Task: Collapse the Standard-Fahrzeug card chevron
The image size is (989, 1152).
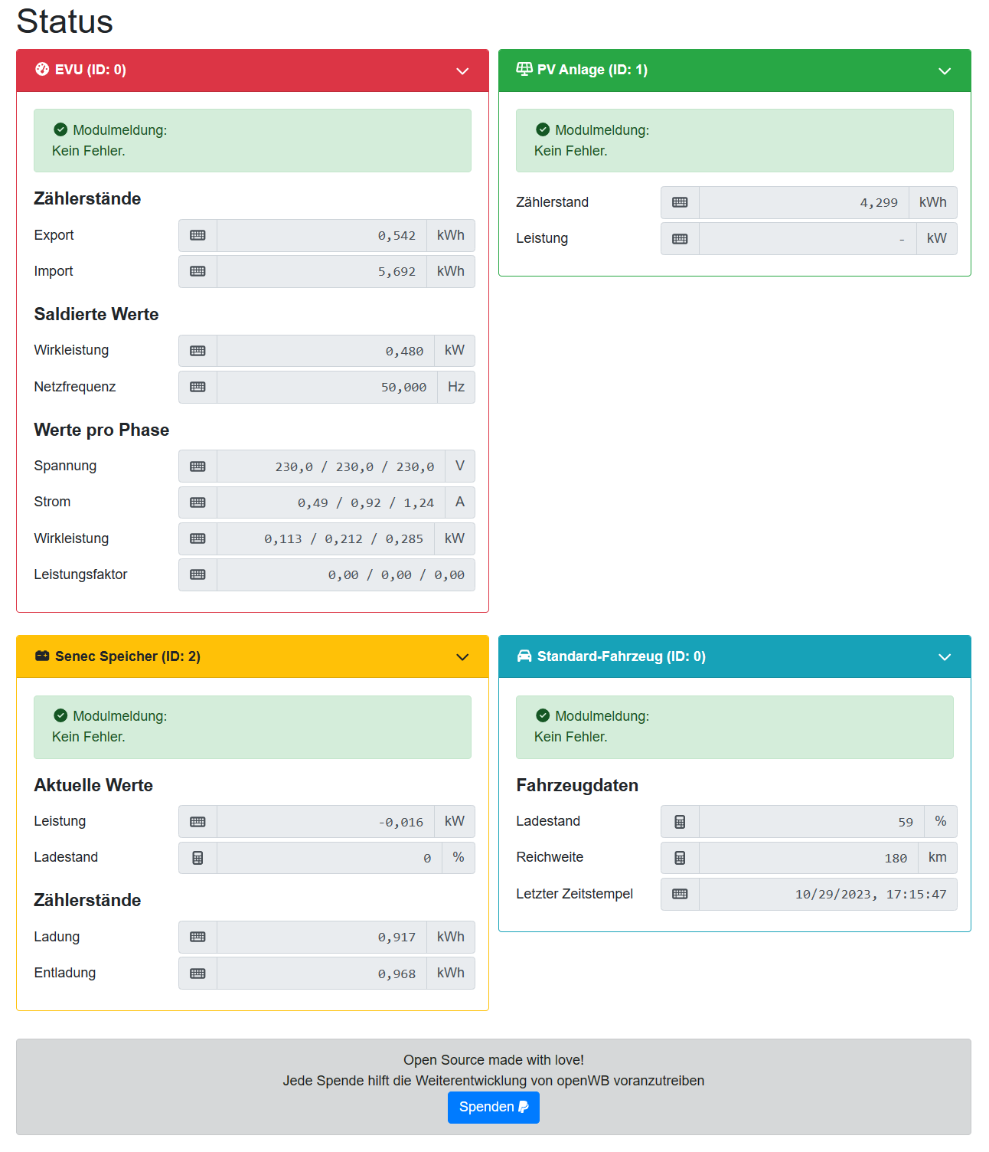Action: [x=945, y=657]
